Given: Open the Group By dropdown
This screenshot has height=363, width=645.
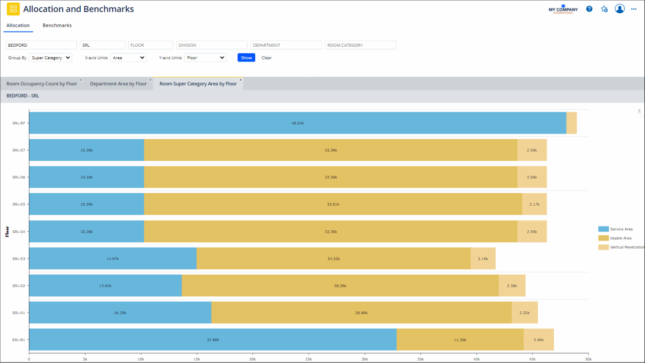Looking at the screenshot, I should coord(50,57).
